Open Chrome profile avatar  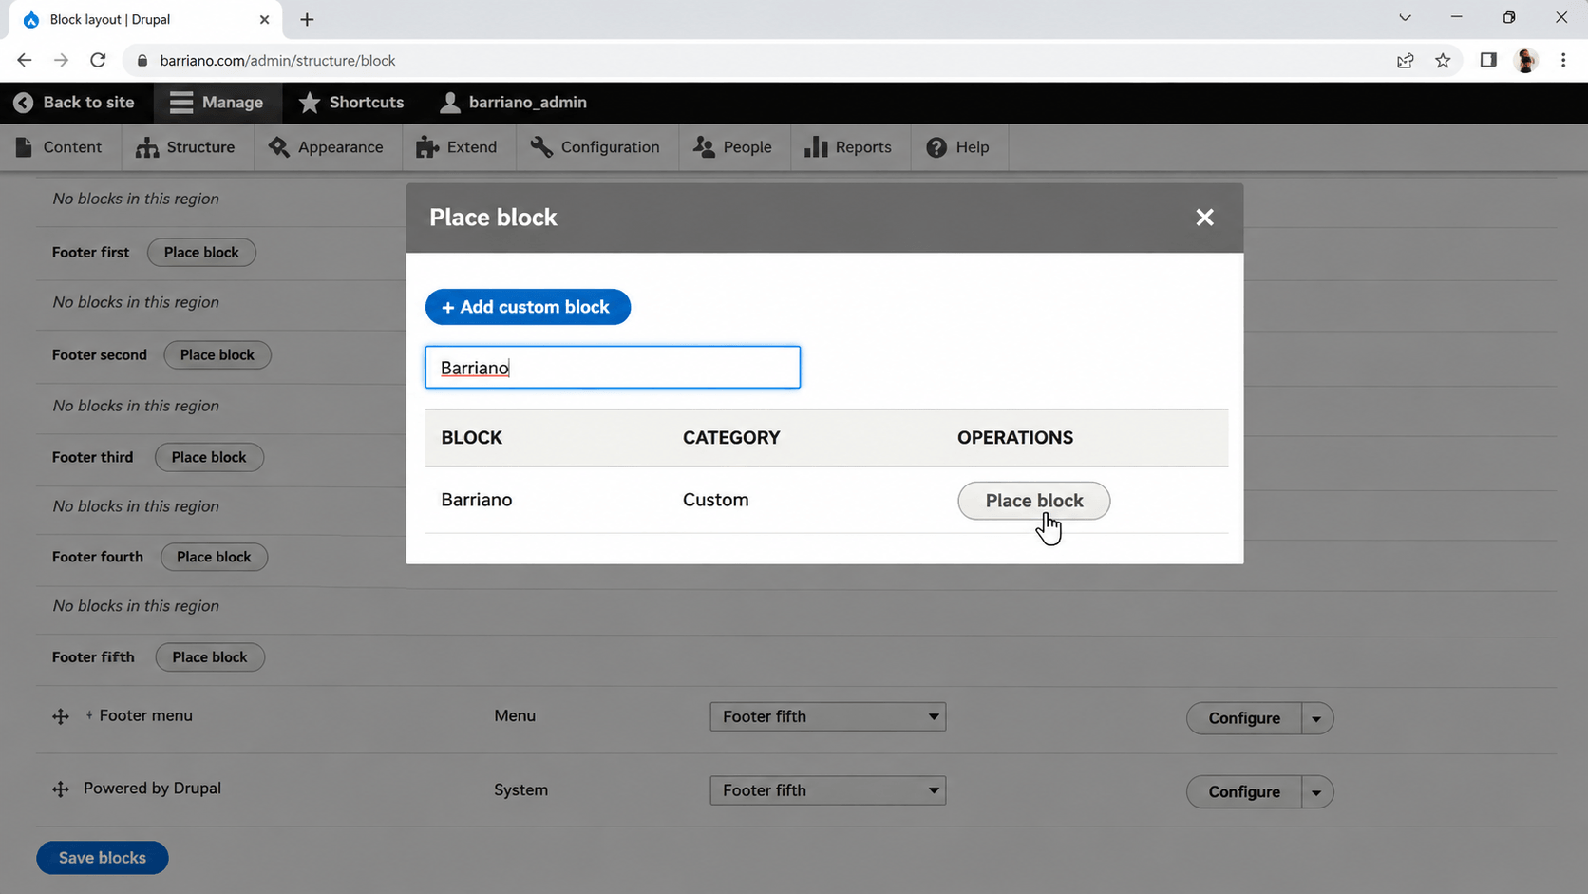1526,61
